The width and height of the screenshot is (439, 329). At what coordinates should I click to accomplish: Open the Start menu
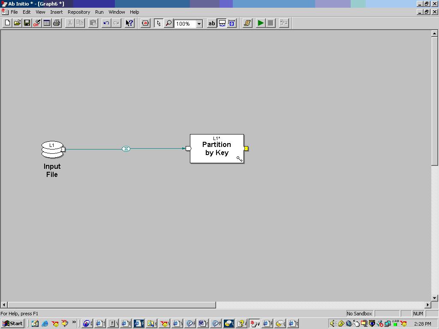[12, 323]
